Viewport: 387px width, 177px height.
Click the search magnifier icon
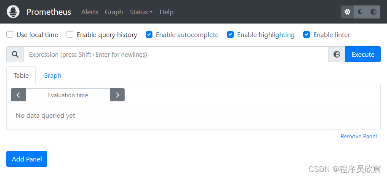pyautogui.click(x=15, y=54)
